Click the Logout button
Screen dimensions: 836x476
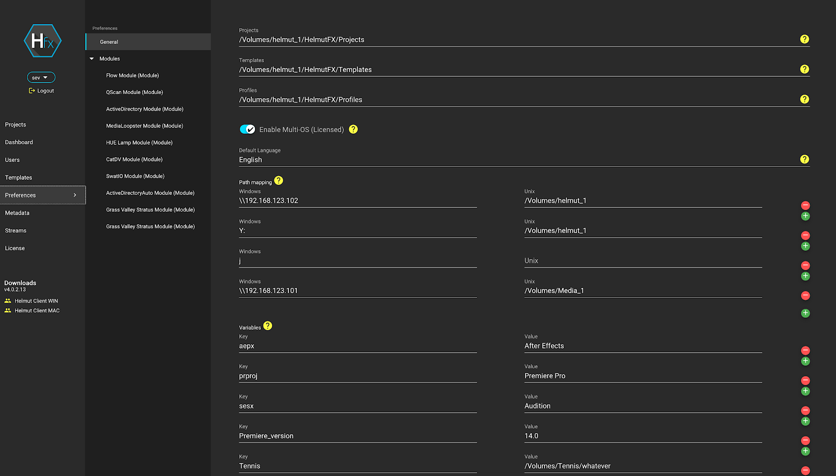[41, 90]
